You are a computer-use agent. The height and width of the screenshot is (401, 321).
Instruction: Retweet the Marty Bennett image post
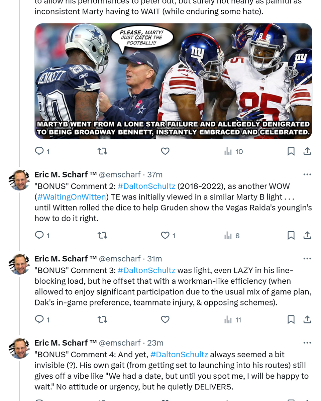102,151
